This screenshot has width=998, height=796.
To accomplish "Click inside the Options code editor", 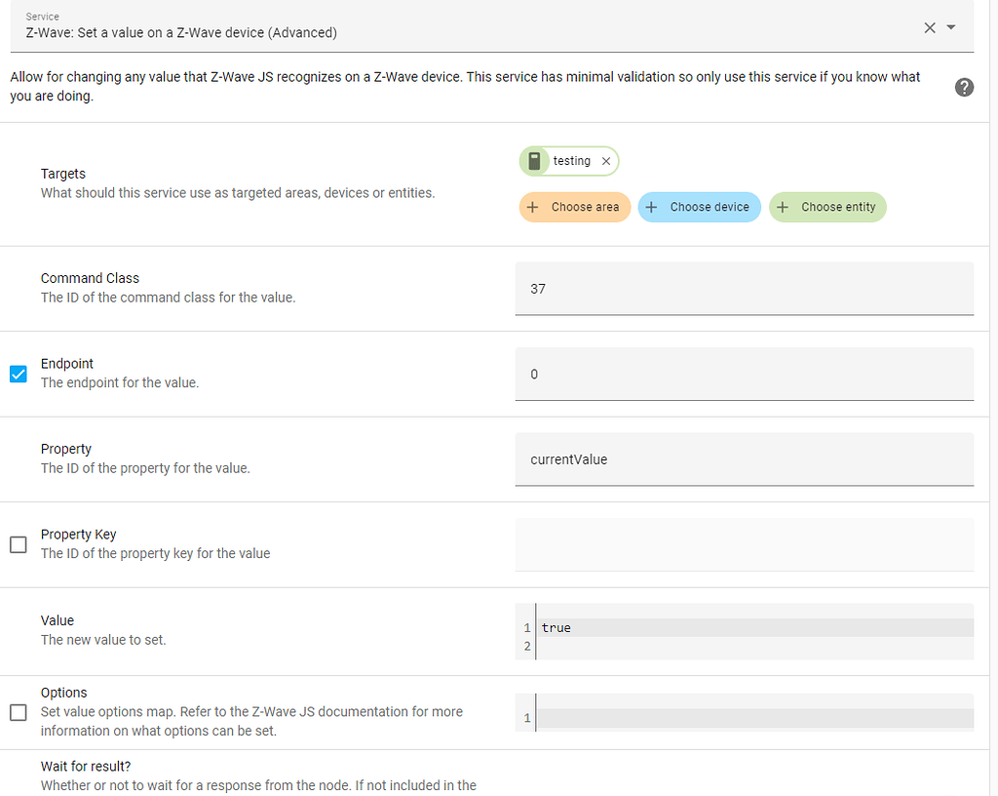I will coord(755,718).
